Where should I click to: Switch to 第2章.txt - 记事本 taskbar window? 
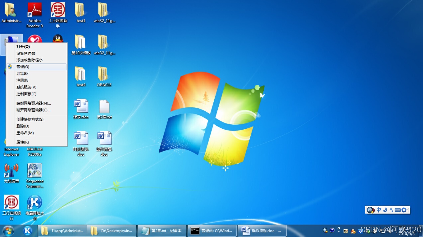(162, 231)
